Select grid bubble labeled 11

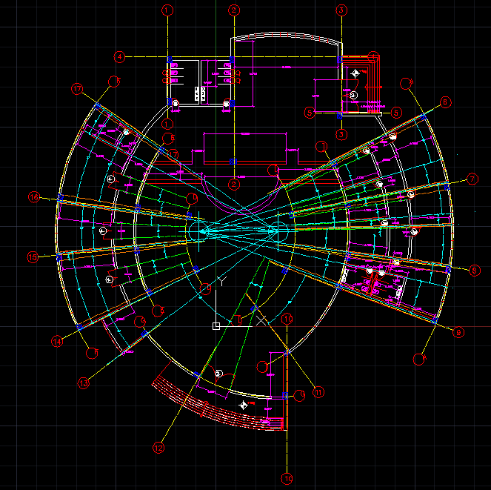318,392
